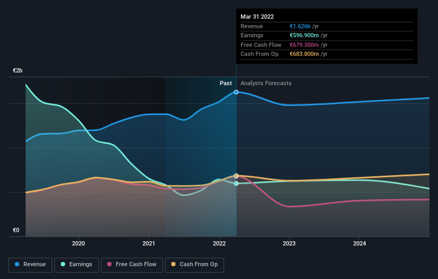Viewport: 438px width, 279px height.
Task: Click the 2021 x-axis label
Action: tap(149, 244)
